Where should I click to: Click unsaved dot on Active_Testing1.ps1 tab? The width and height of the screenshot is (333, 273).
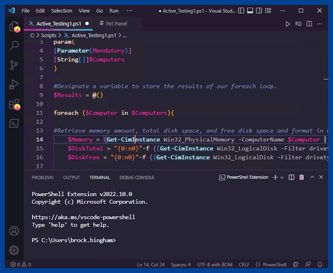[87, 24]
